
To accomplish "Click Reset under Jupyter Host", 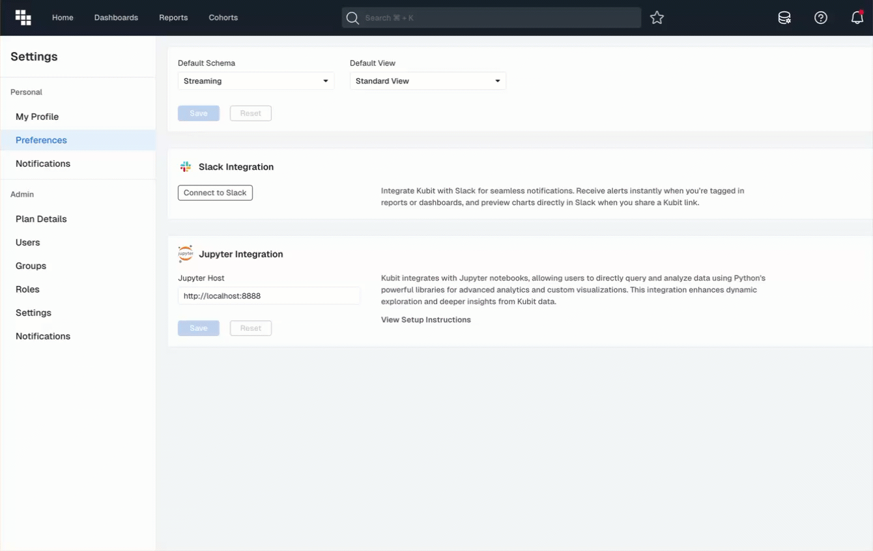I will click(251, 328).
